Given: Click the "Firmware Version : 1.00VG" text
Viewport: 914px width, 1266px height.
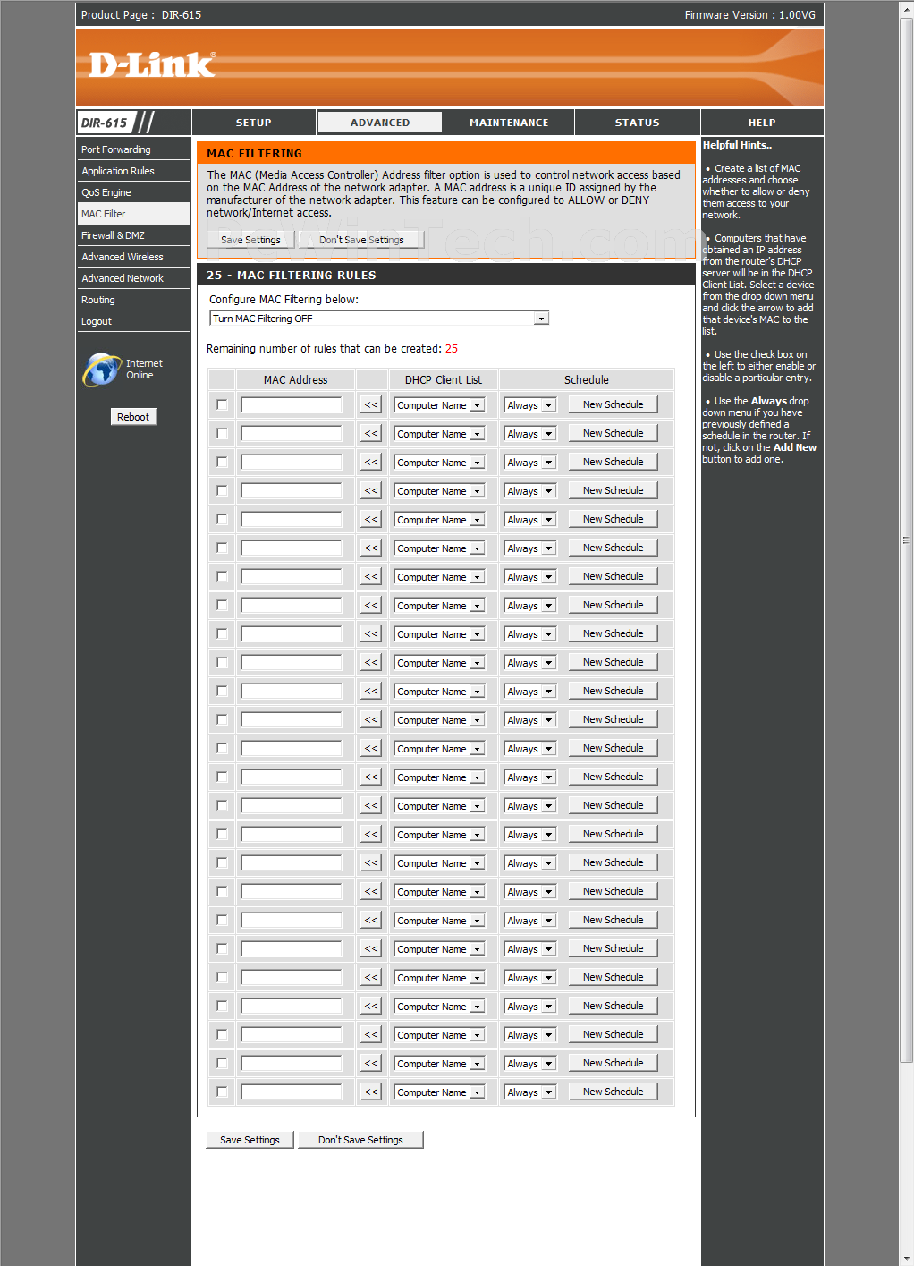Looking at the screenshot, I should click(x=750, y=15).
